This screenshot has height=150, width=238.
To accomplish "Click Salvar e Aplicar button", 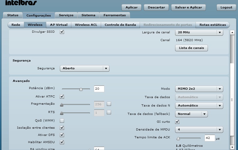I will pyautogui.click(x=188, y=7).
